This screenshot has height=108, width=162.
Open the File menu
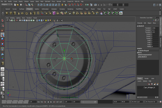(x=2, y=1)
